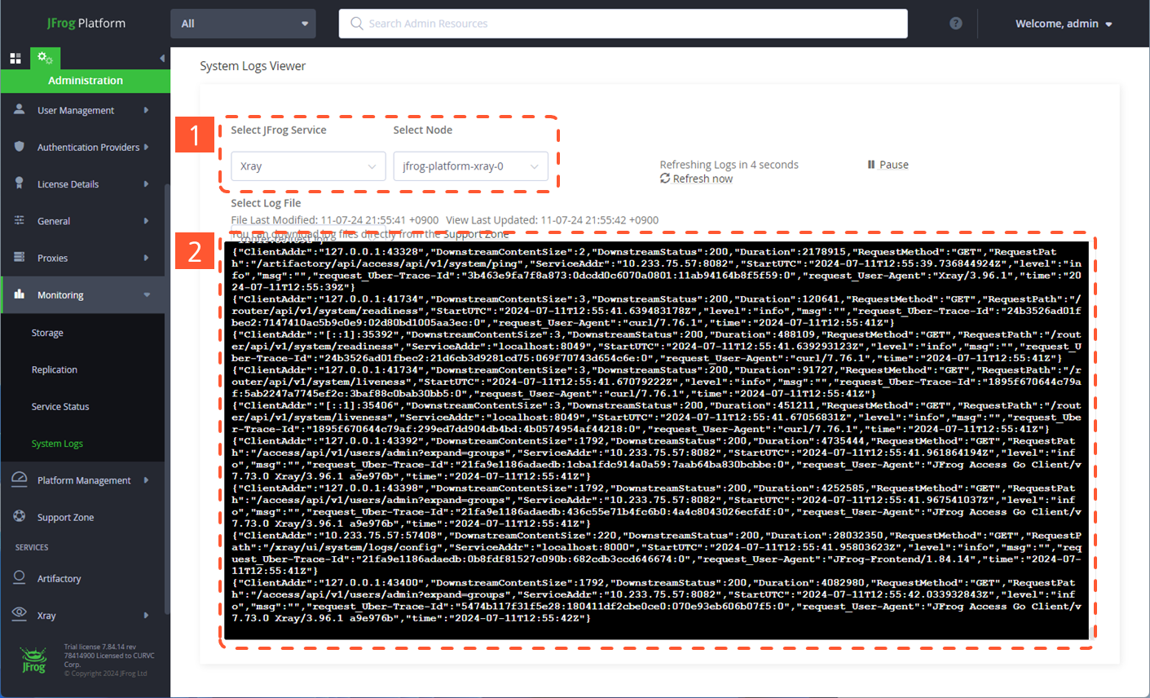Screen dimensions: 1150x698
Task: Expand General submenu arrow
Action: coord(147,220)
